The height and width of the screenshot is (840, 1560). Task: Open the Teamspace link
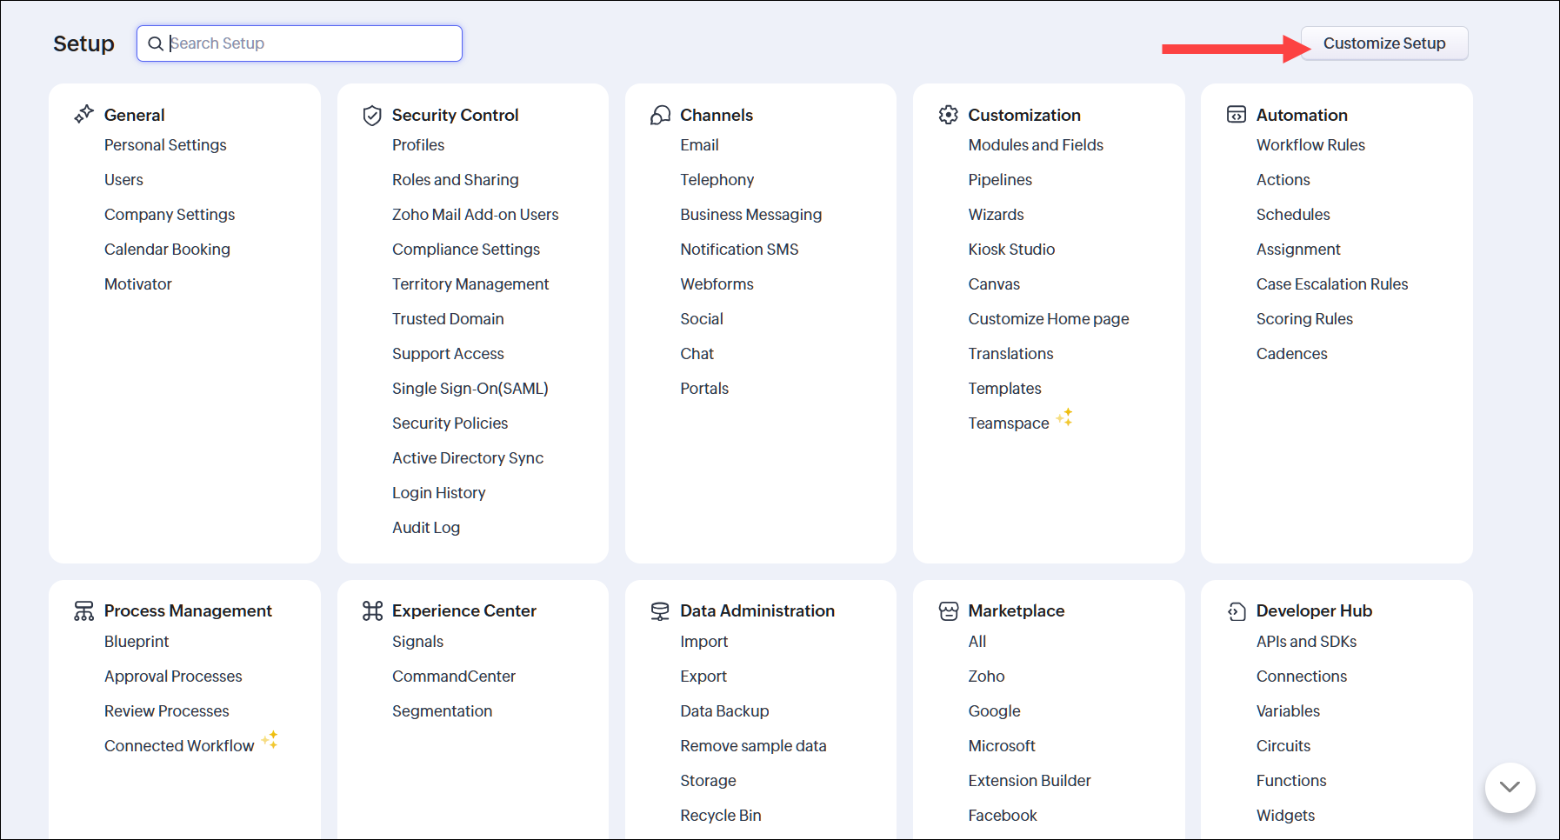[1008, 423]
